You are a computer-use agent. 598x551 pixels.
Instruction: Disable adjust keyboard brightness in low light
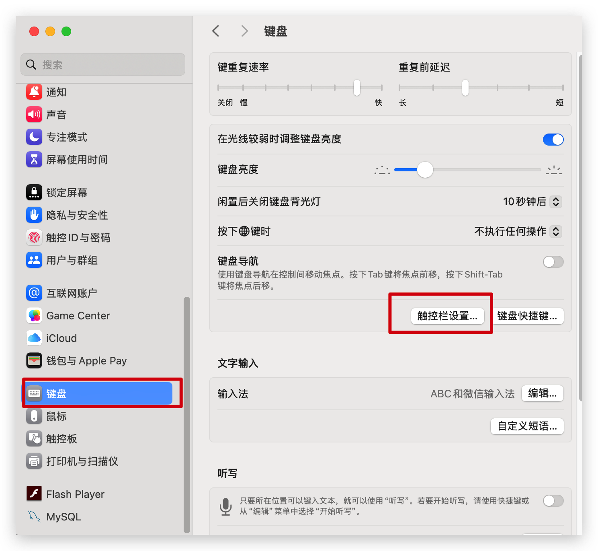(x=553, y=140)
